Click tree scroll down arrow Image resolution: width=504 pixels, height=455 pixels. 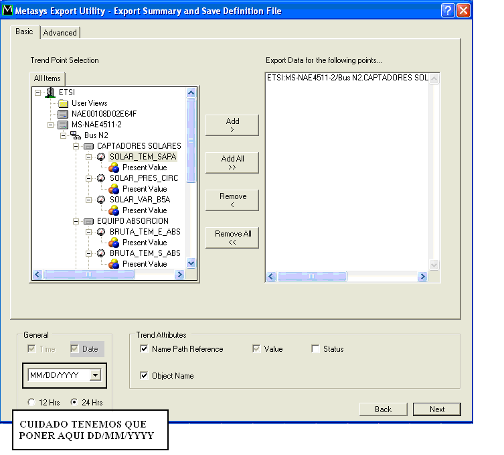point(191,263)
